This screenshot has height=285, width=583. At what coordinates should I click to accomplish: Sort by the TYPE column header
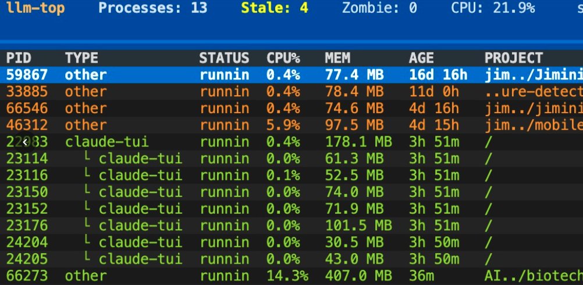tap(81, 58)
